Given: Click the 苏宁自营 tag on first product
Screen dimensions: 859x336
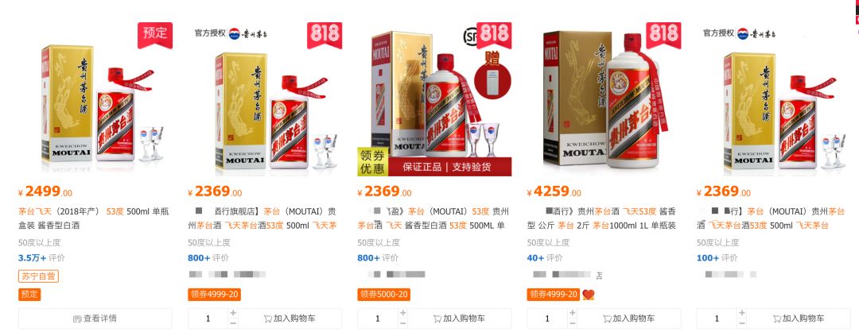Looking at the screenshot, I should (38, 276).
